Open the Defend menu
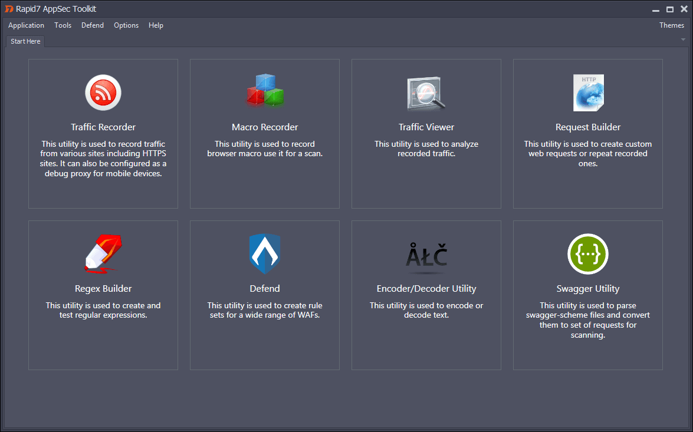Viewport: 693px width, 432px height. pos(93,25)
